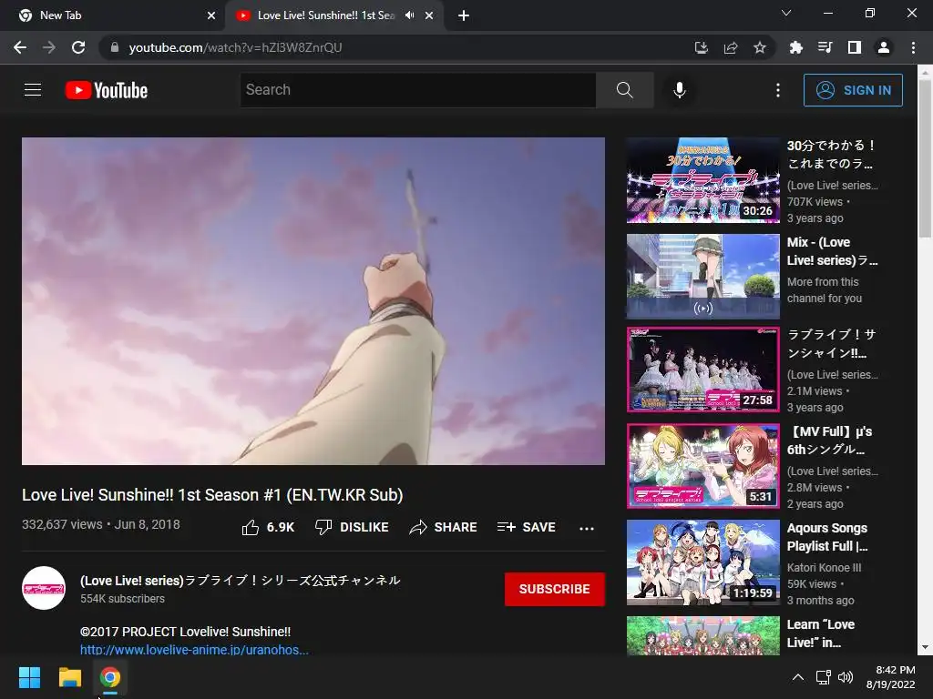The width and height of the screenshot is (933, 699).
Task: Mute site via tab speaker icon
Action: 409,15
